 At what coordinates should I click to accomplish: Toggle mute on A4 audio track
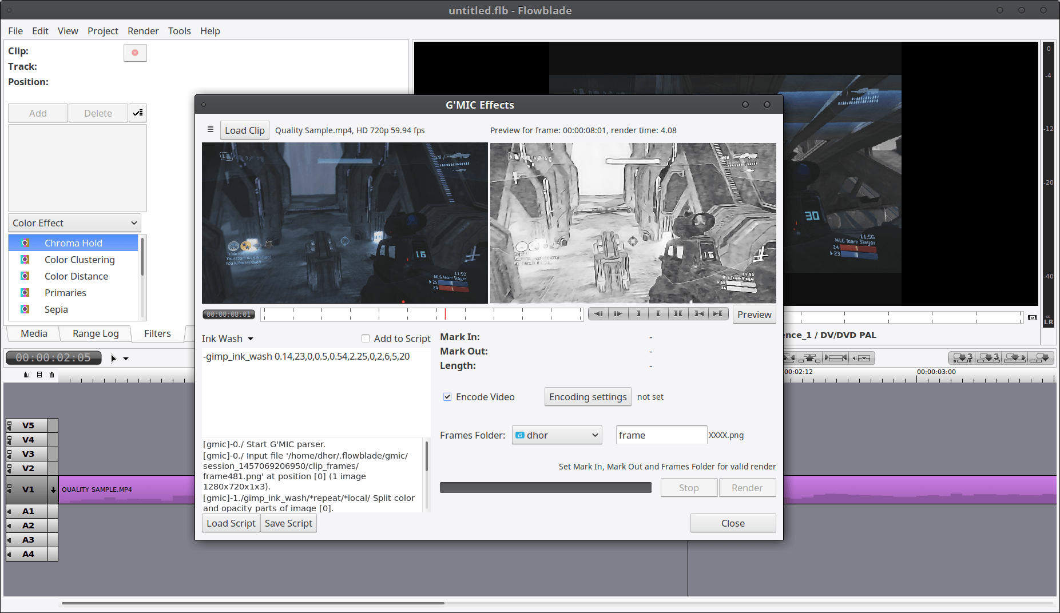tap(9, 554)
